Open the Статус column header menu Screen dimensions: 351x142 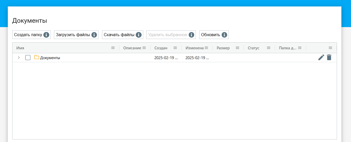(269, 48)
